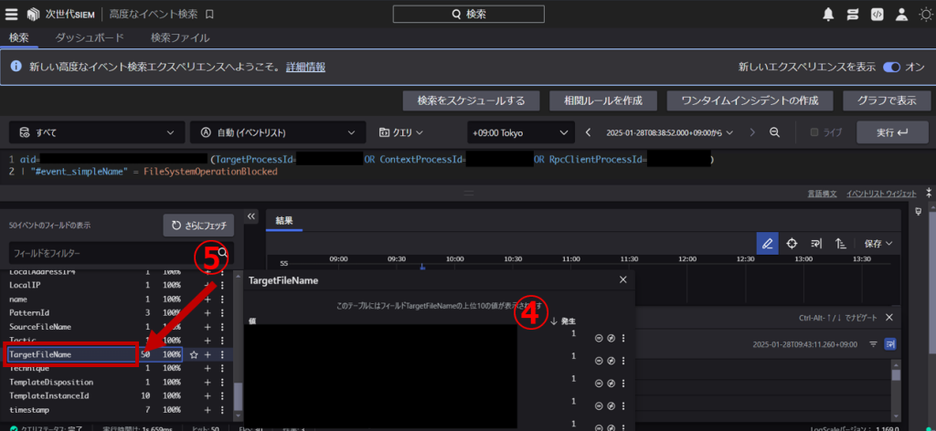Expand the 保存 dropdown

coord(878,243)
